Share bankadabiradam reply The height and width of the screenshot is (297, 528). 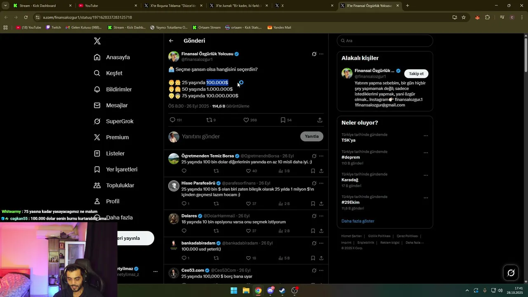(x=321, y=258)
